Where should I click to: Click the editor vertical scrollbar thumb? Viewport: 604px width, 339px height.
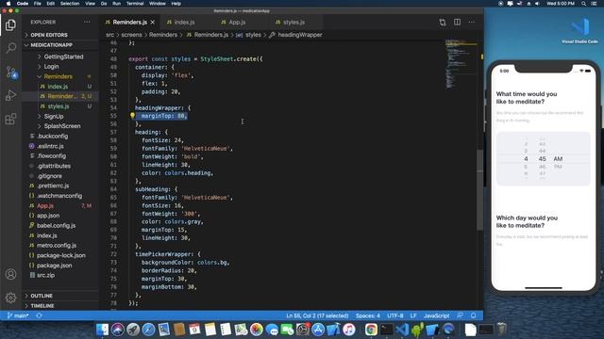[480, 189]
